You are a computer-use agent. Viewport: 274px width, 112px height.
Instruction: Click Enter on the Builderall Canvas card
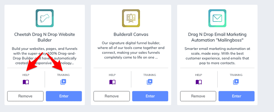150,96
